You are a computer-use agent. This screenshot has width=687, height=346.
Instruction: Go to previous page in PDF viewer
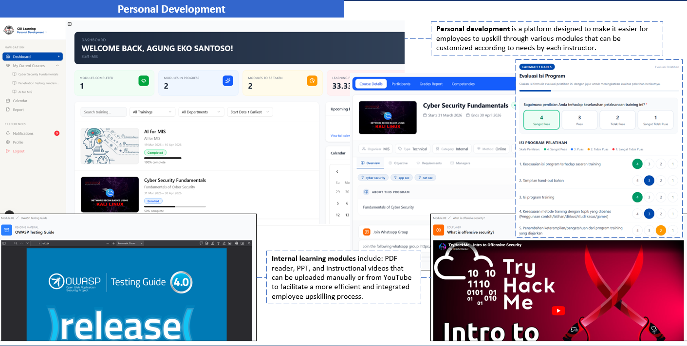pos(21,243)
